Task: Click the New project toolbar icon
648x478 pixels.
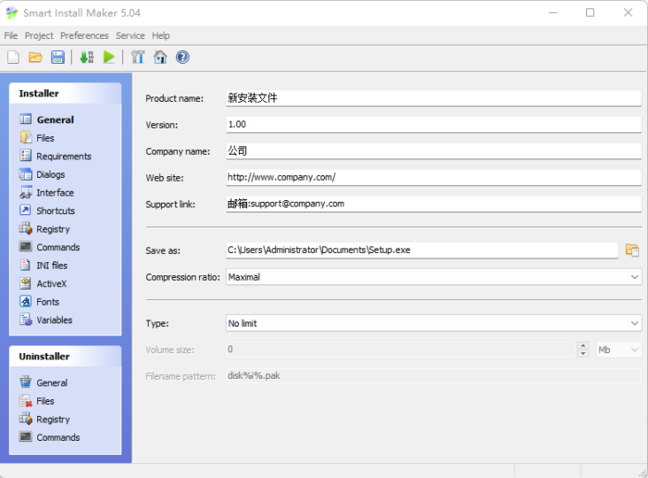Action: (13, 58)
